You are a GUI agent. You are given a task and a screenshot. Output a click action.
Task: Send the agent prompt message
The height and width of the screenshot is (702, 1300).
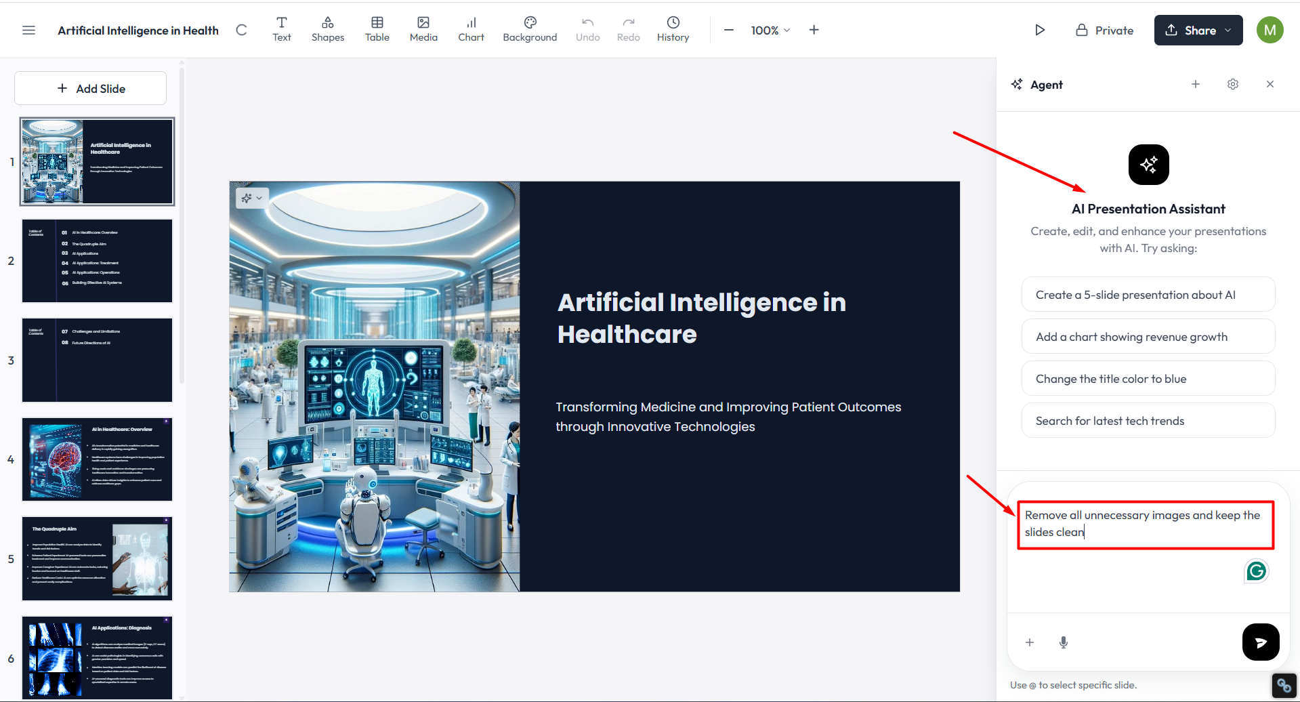(x=1260, y=642)
